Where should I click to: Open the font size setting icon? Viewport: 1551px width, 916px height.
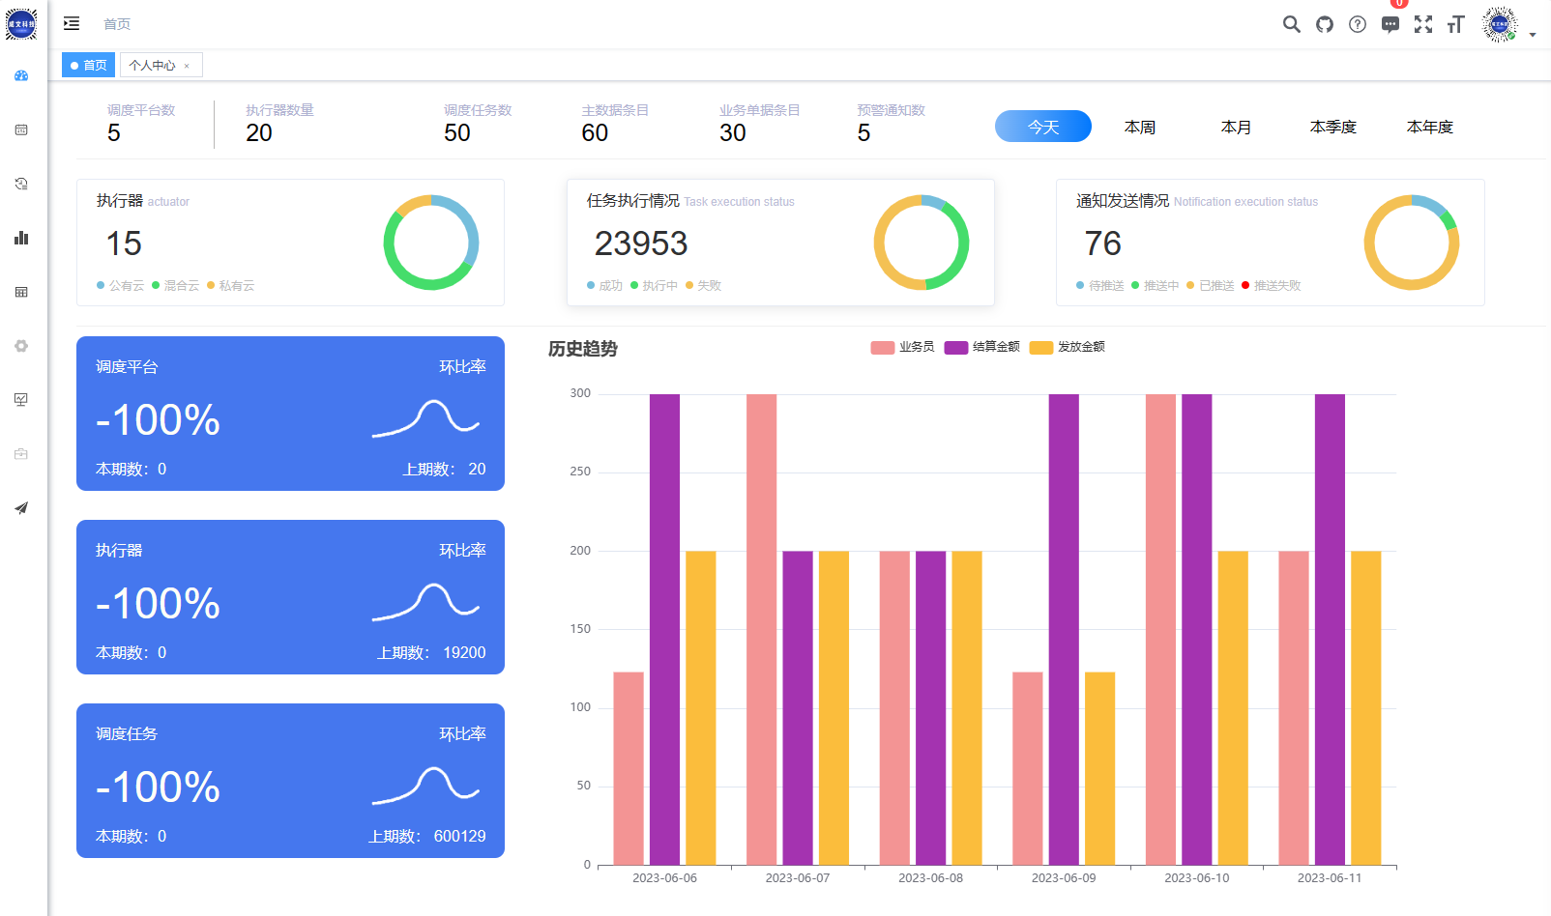(x=1456, y=24)
